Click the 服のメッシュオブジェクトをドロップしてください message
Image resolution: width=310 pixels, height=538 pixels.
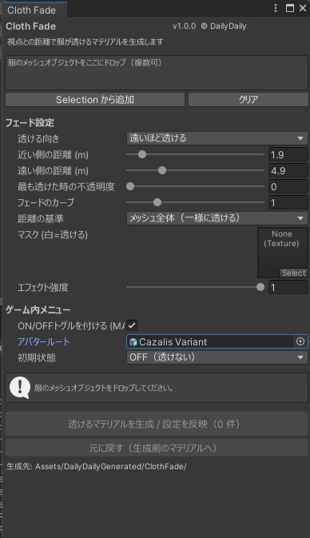[104, 388]
